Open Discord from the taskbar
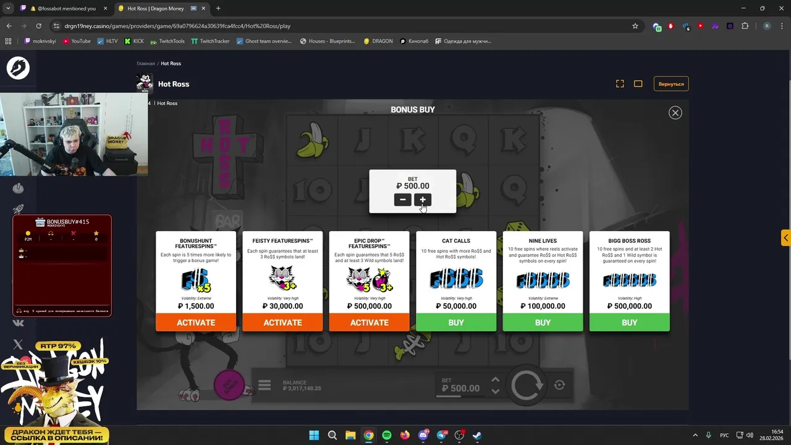 coord(423,435)
